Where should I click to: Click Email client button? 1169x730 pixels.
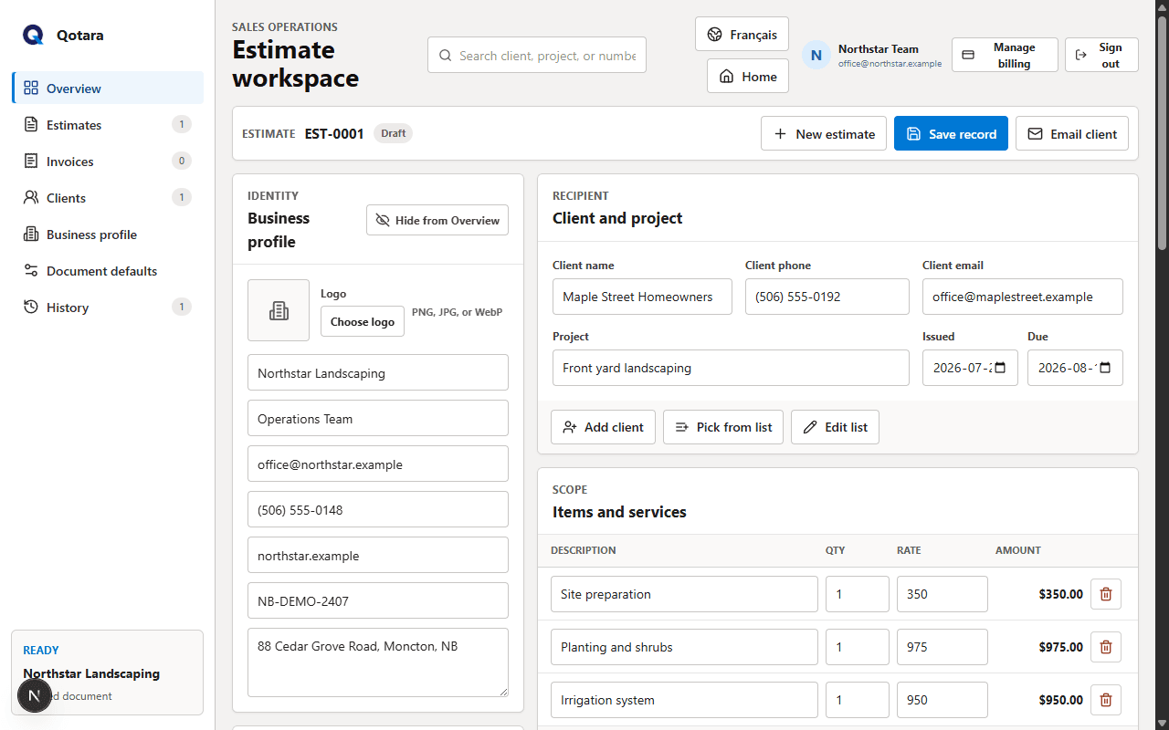point(1072,133)
